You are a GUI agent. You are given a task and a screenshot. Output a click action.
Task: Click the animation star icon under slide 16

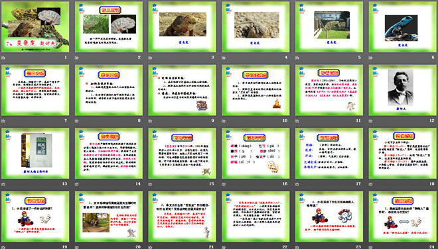[224, 184]
